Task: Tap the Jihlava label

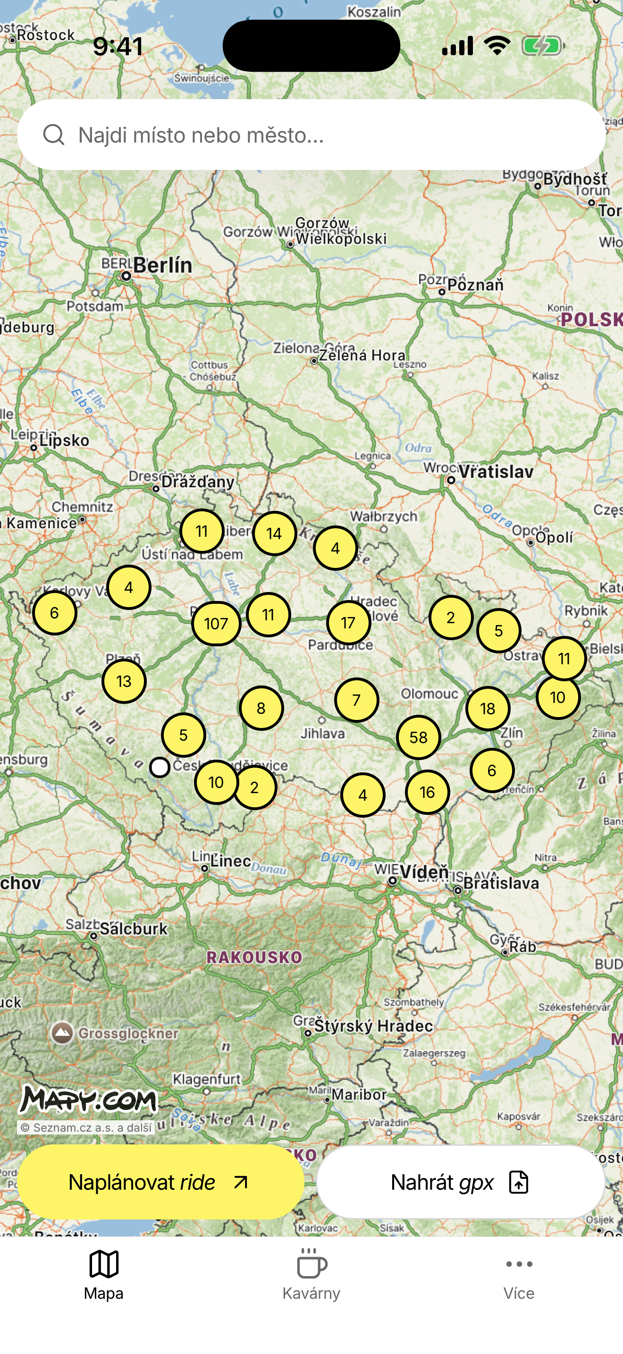Action: [x=322, y=733]
